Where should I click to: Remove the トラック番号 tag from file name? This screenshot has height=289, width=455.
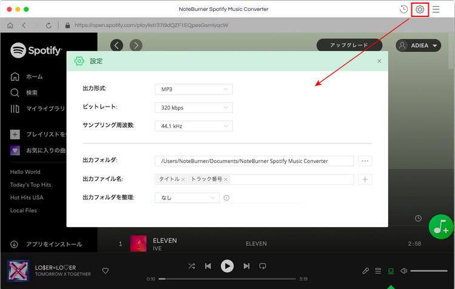[x=226, y=180]
